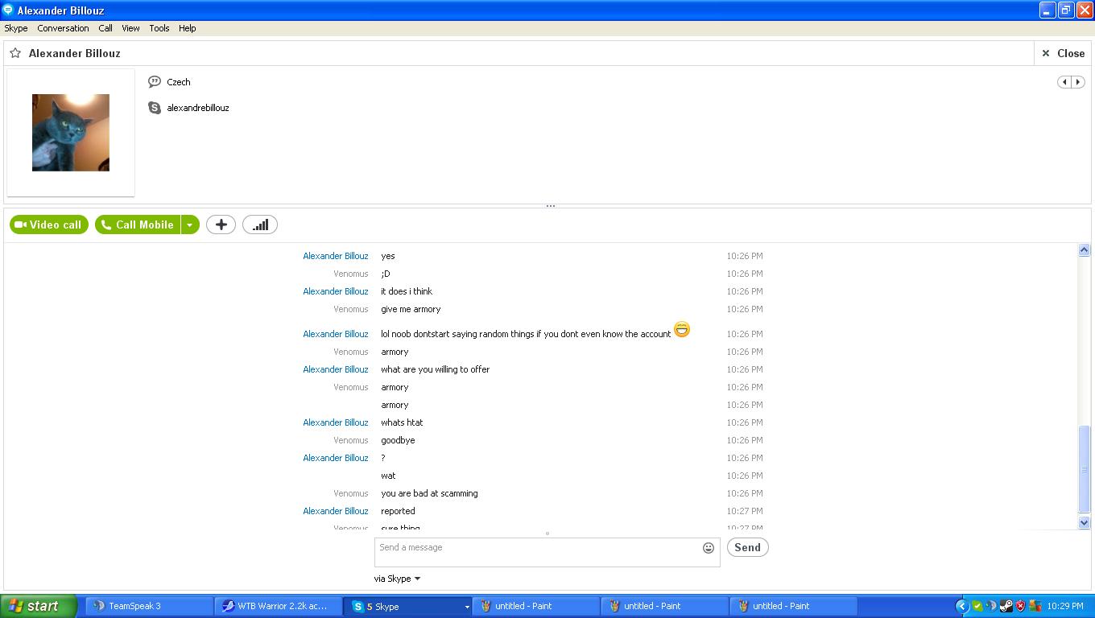Go to previous profile page arrow
Screen dimensions: 1095x618
tap(1064, 82)
